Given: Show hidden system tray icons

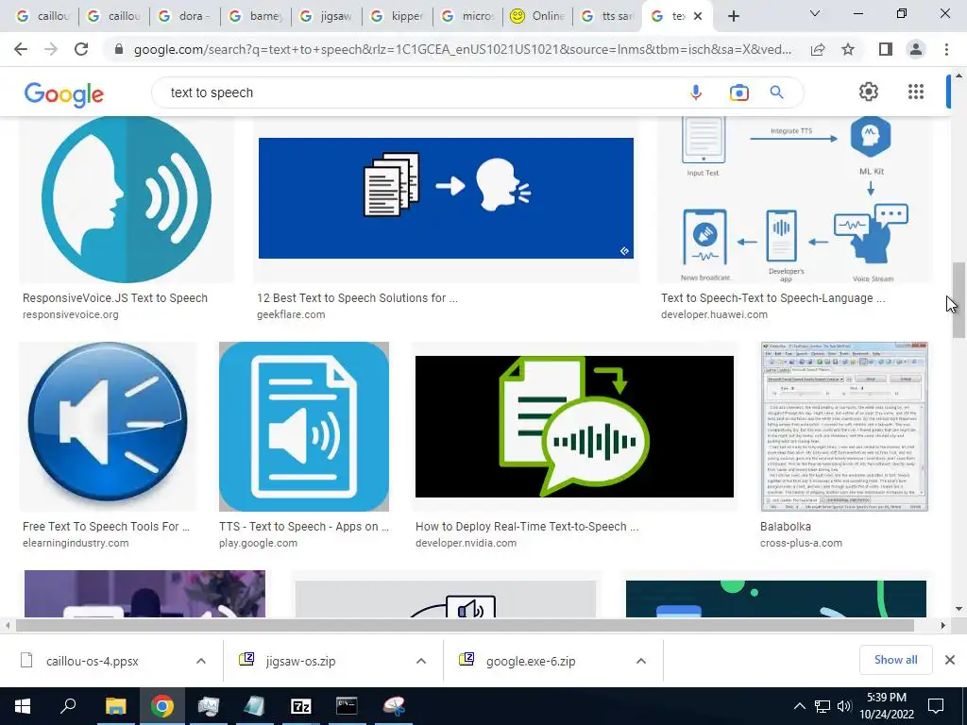Looking at the screenshot, I should pyautogui.click(x=799, y=706).
